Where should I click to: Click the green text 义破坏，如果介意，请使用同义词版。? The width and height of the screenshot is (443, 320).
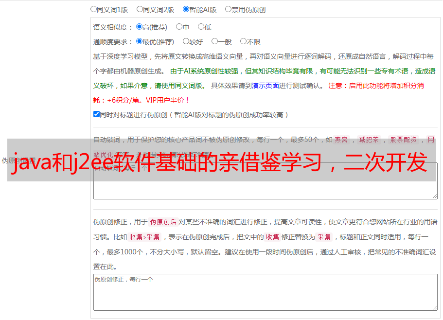(x=150, y=86)
